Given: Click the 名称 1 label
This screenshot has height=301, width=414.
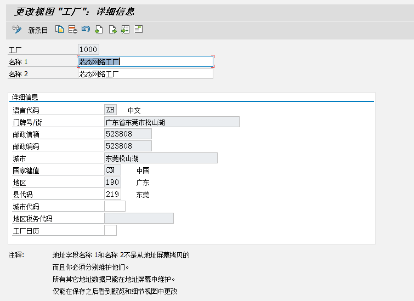Looking at the screenshot, I should [x=18, y=62].
